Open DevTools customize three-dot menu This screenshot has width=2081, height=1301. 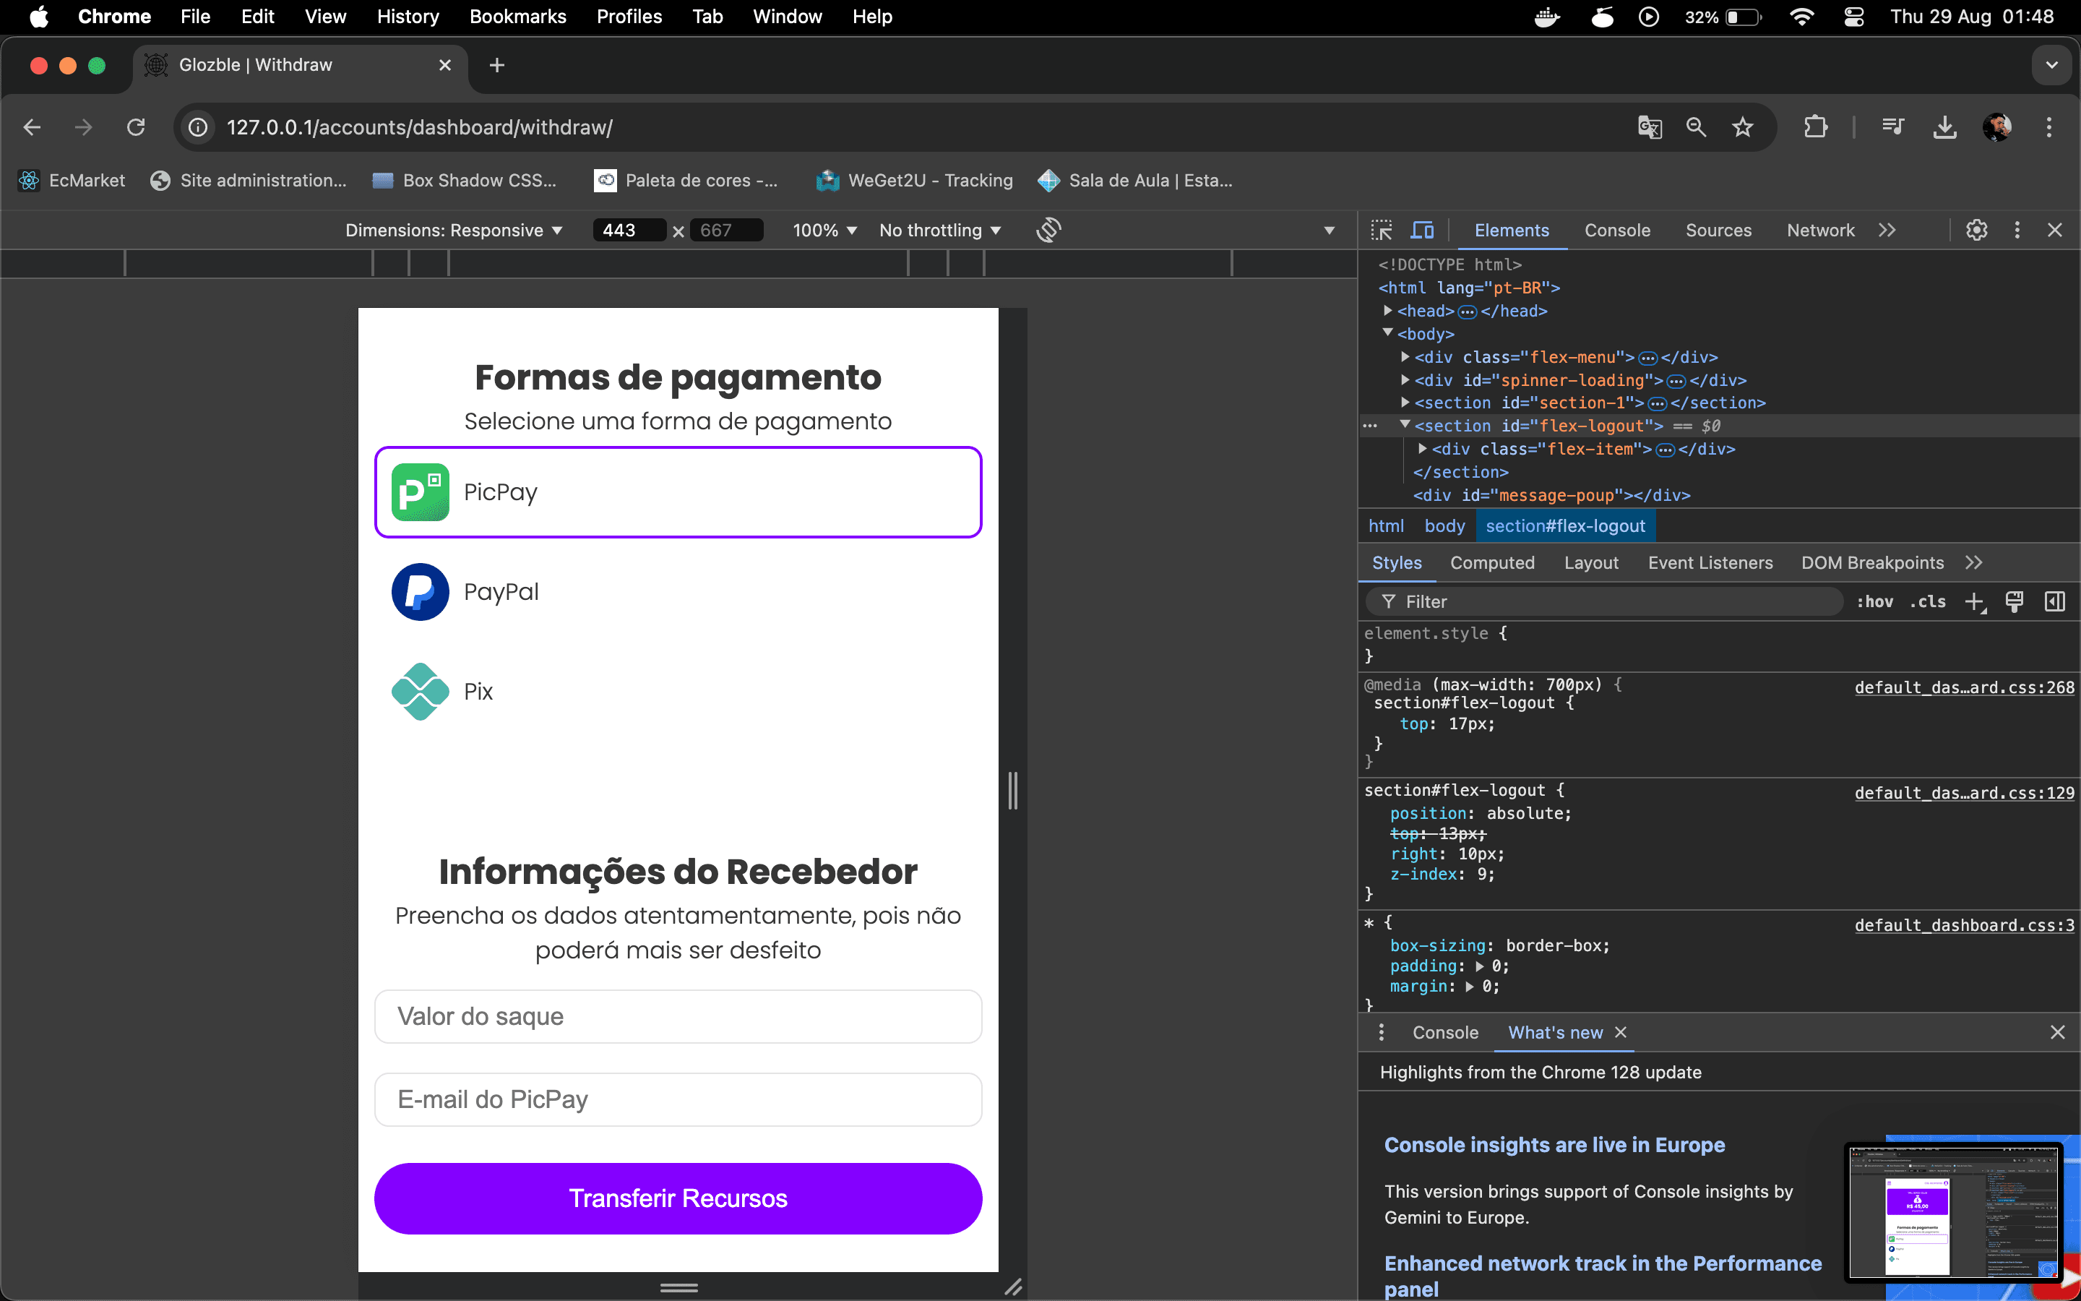pyautogui.click(x=2017, y=231)
